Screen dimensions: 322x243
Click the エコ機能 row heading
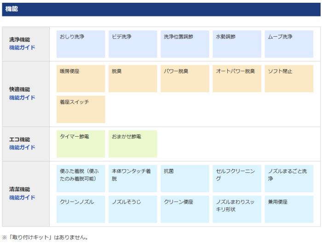coord(19,139)
